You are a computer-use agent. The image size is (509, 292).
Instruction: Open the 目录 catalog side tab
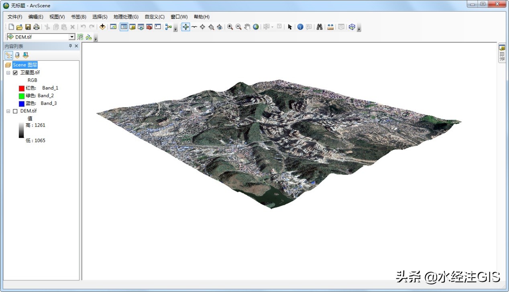coord(502,53)
